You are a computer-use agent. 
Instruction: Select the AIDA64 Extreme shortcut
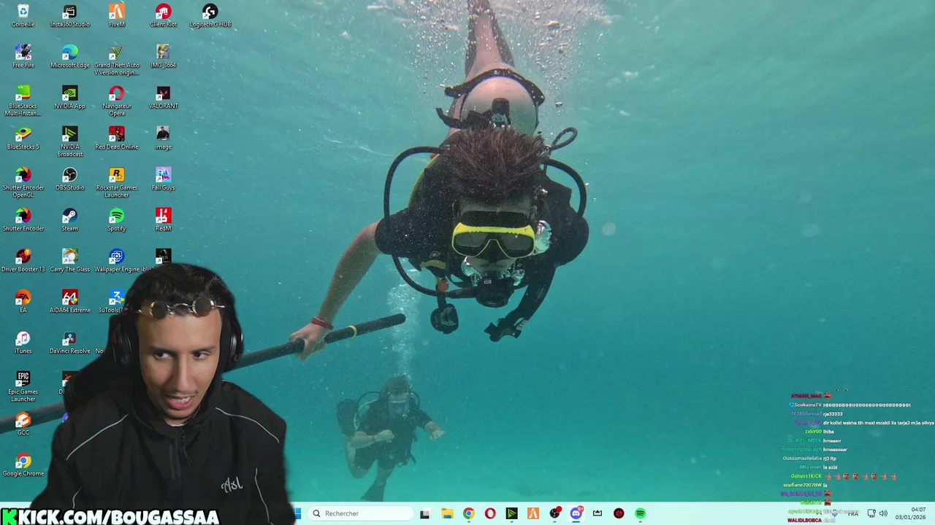click(x=70, y=302)
